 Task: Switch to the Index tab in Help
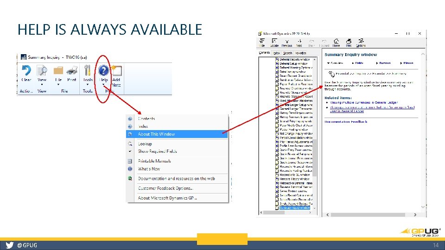[276, 53]
